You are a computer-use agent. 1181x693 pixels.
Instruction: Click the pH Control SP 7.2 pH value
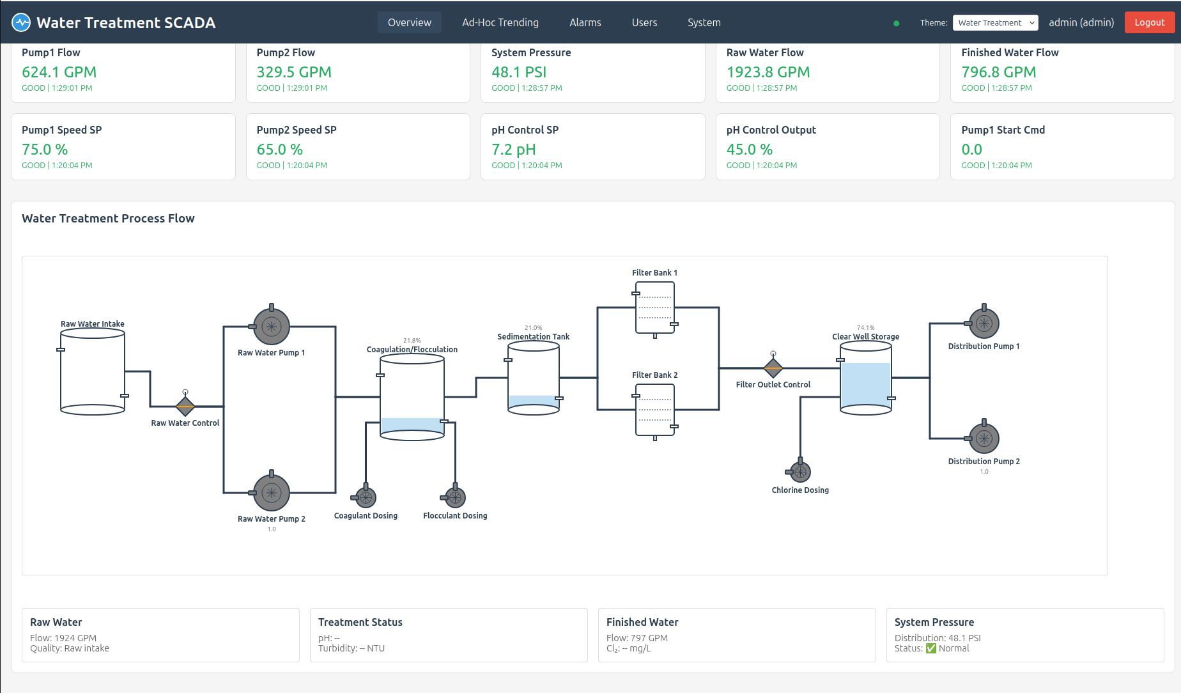(514, 150)
